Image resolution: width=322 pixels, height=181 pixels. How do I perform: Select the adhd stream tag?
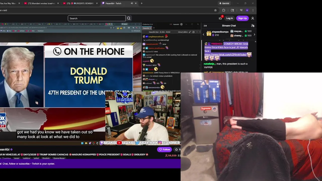pyautogui.click(x=36, y=158)
